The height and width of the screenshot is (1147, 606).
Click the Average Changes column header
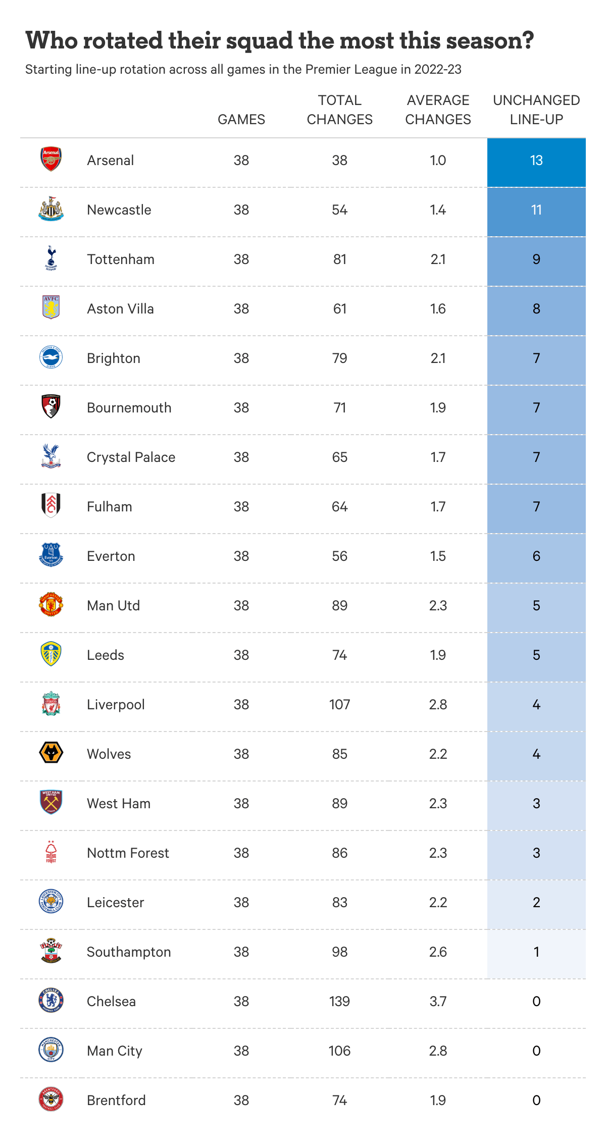point(438,110)
